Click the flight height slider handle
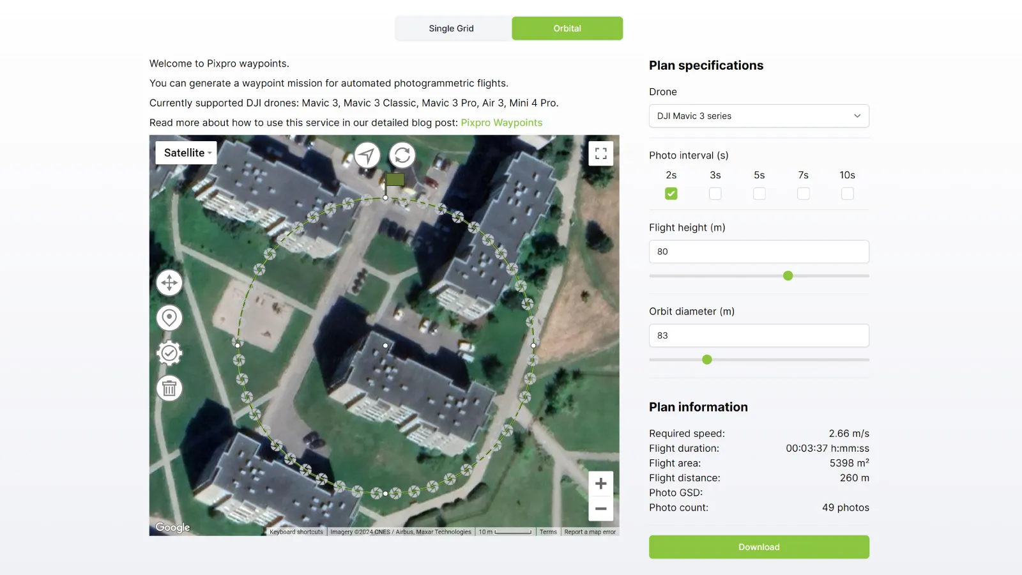Image resolution: width=1022 pixels, height=575 pixels. point(788,276)
